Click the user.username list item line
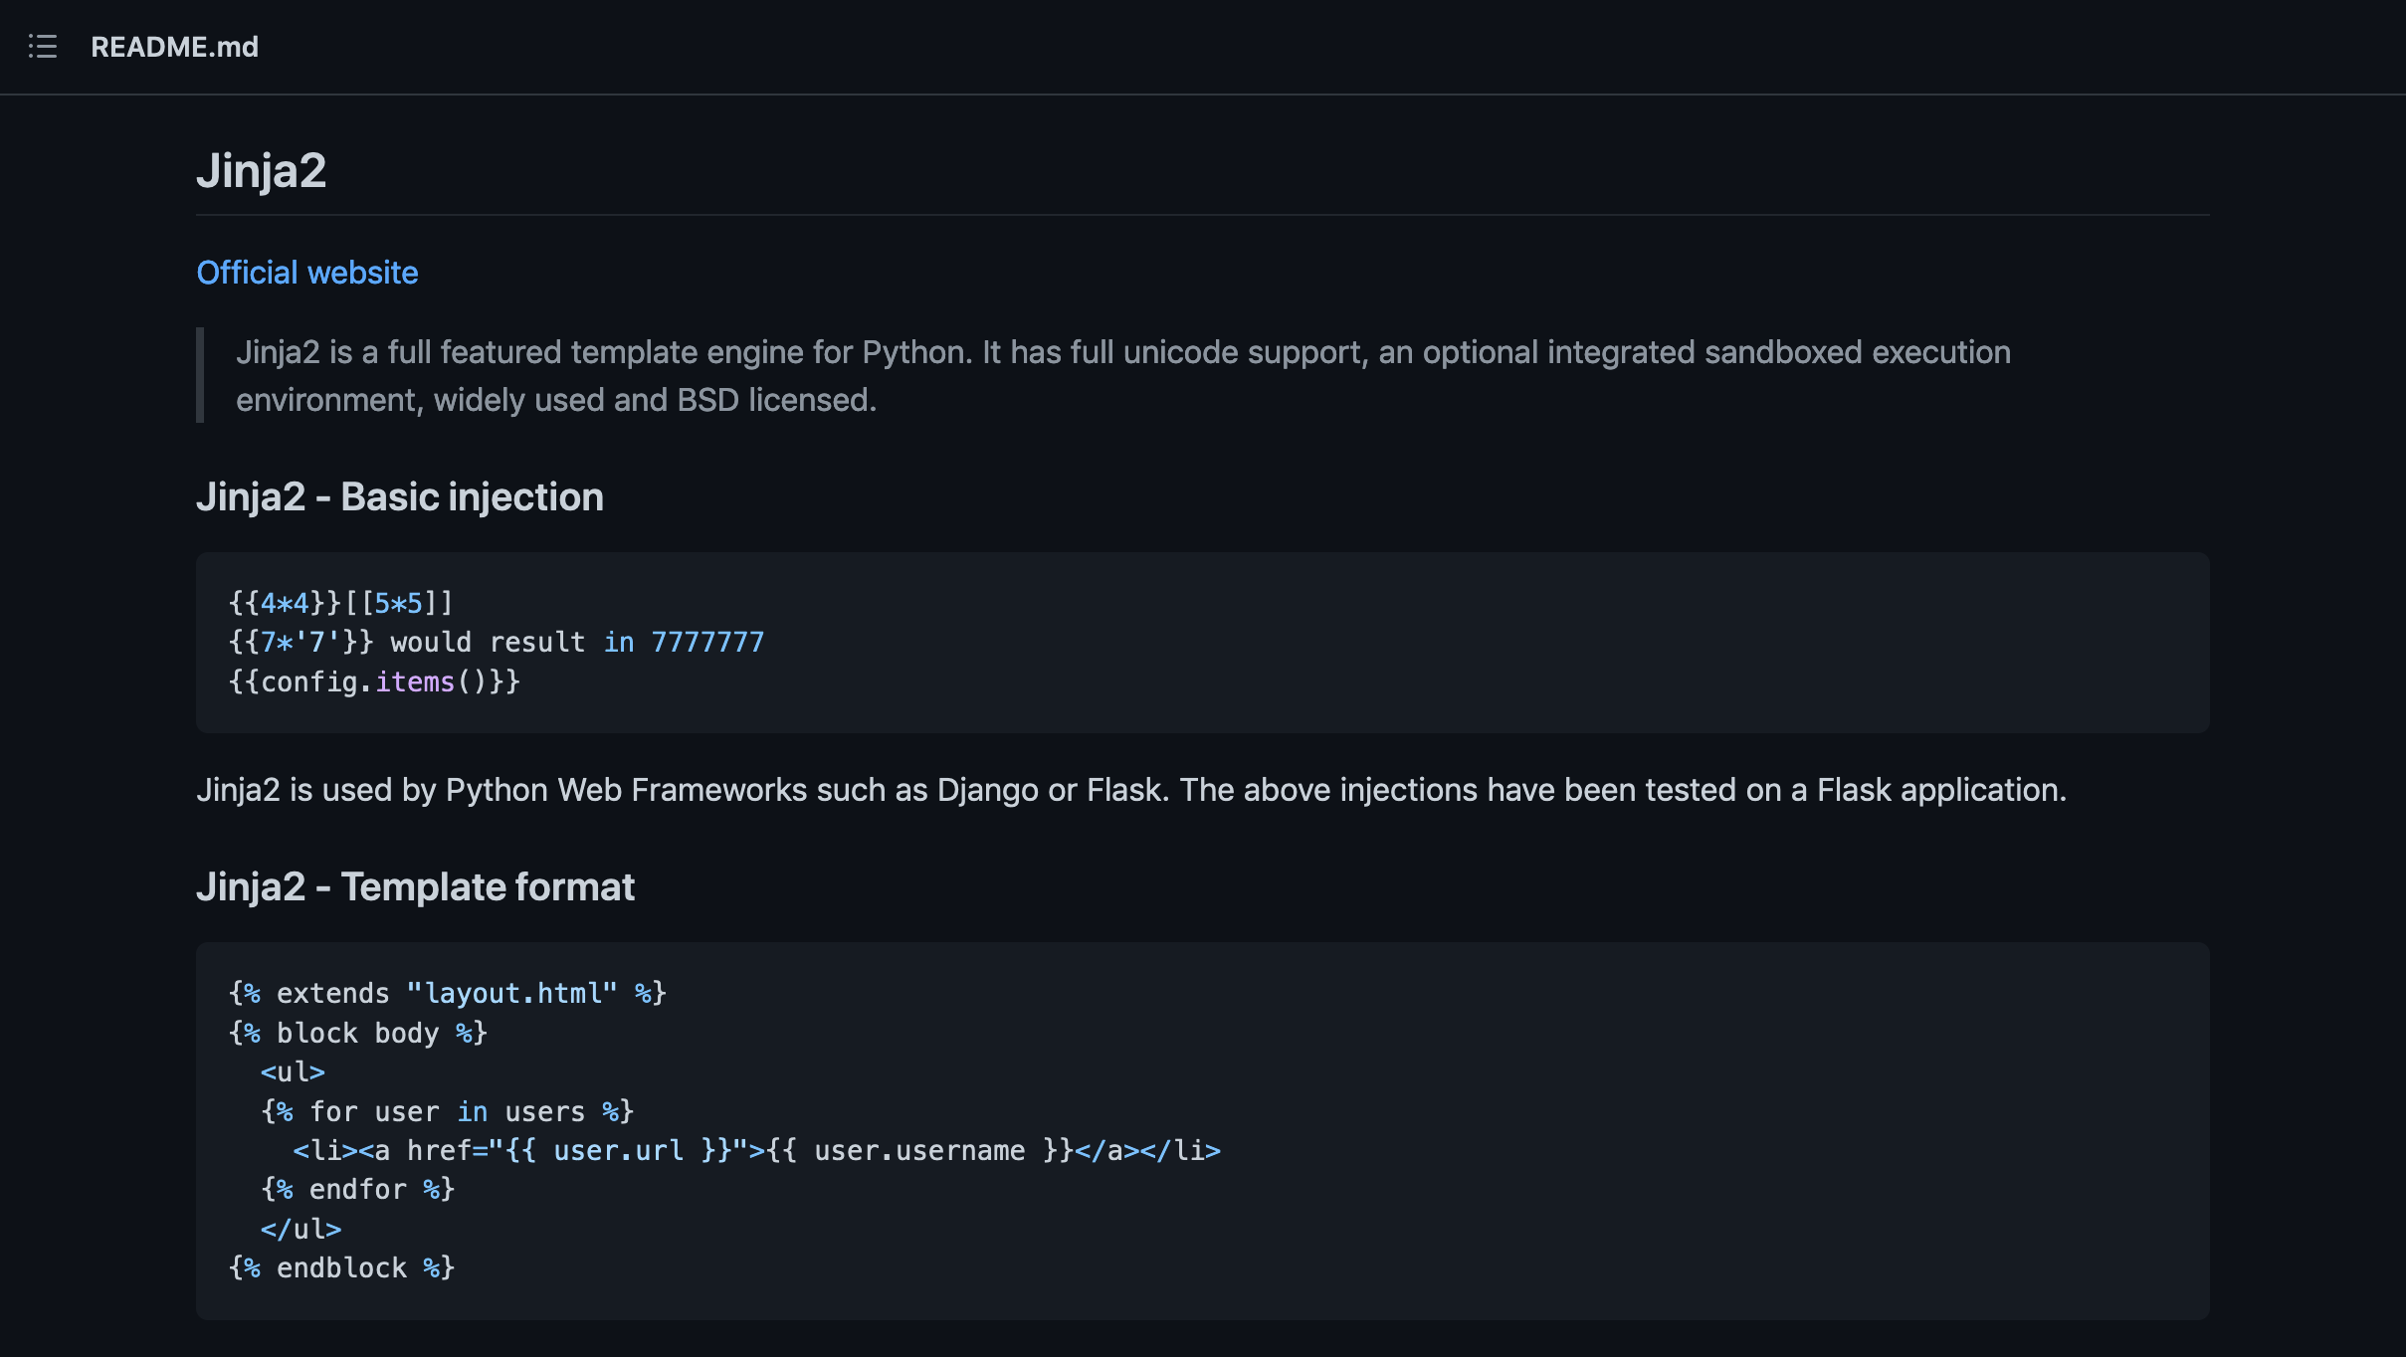Image resolution: width=2406 pixels, height=1357 pixels. point(756,1150)
